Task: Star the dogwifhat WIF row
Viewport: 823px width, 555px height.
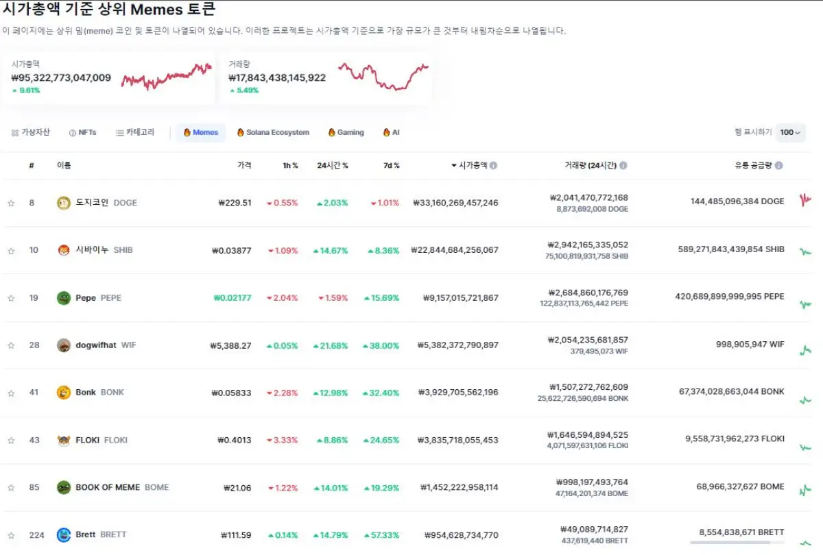Action: [x=11, y=345]
